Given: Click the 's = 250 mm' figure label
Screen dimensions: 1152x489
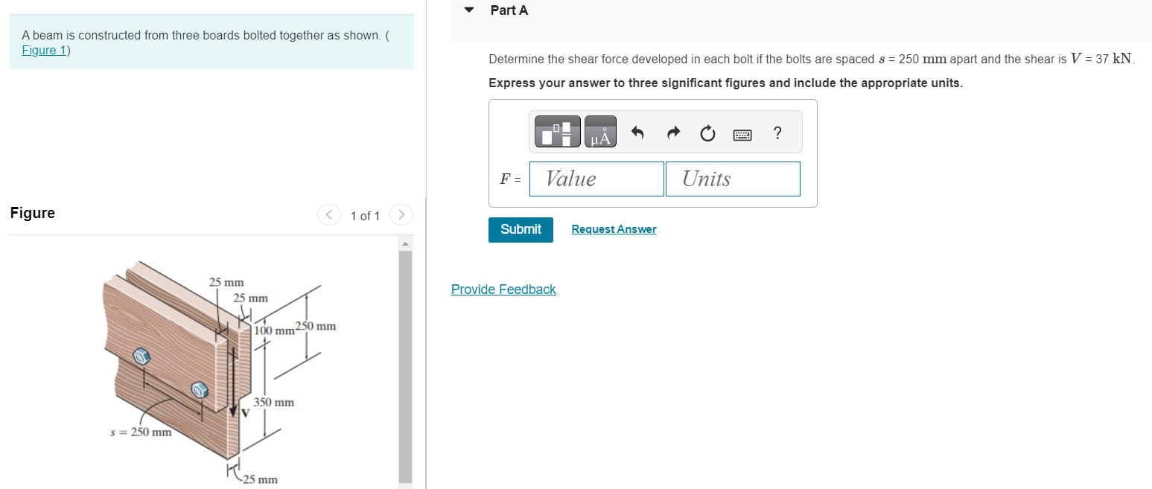Looking at the screenshot, I should click(x=141, y=432).
